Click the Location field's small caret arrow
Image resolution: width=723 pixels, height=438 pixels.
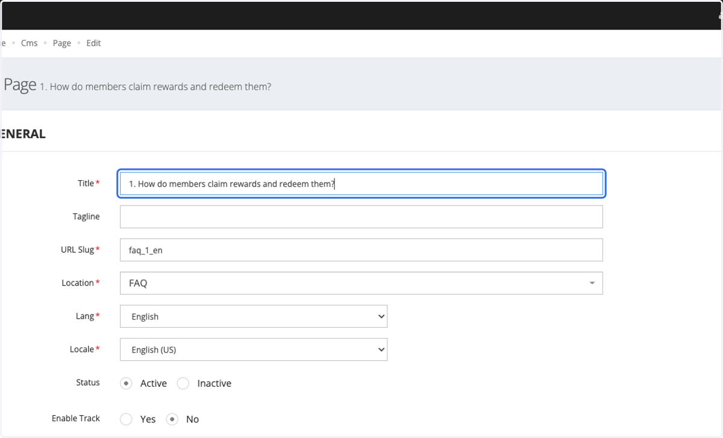pos(592,283)
